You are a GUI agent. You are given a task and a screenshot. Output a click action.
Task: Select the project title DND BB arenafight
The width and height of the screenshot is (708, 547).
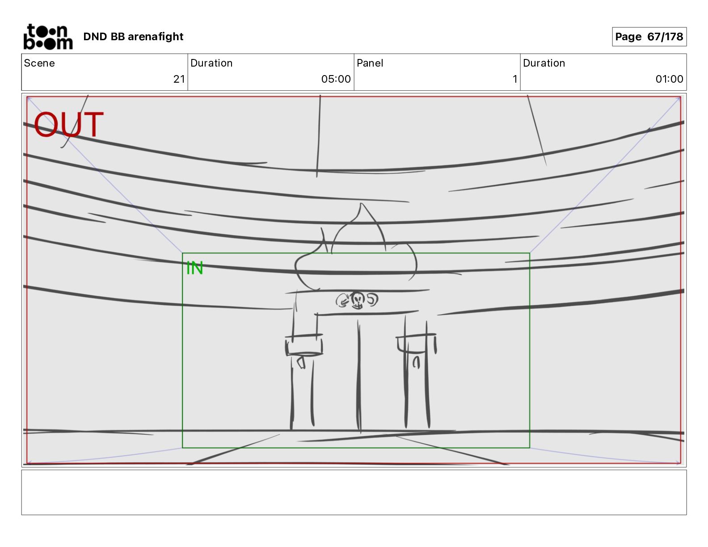click(133, 37)
